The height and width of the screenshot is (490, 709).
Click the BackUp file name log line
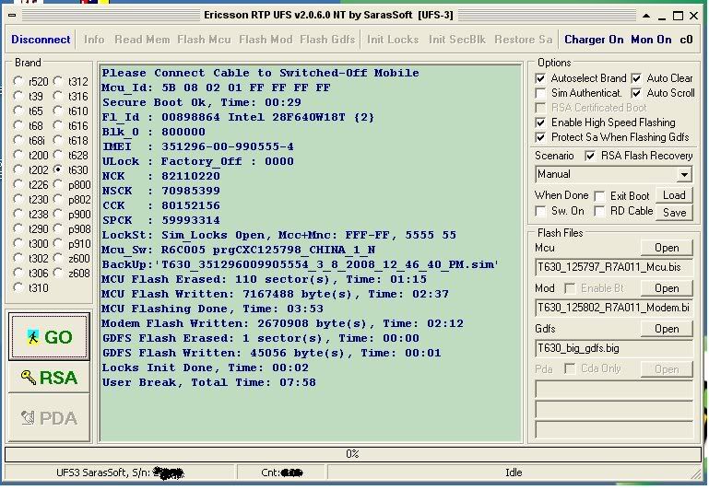click(x=300, y=264)
